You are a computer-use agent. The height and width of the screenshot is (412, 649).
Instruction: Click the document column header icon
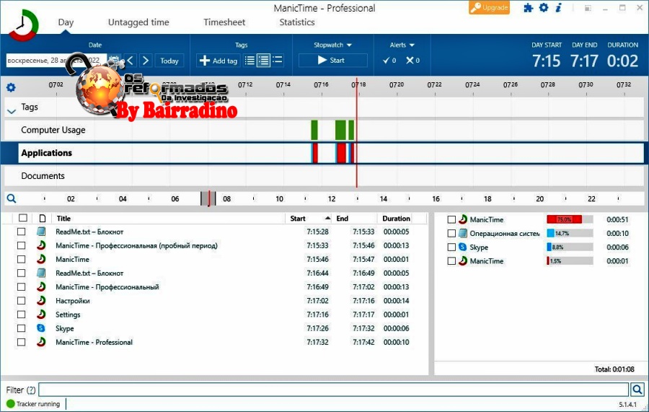pos(43,218)
